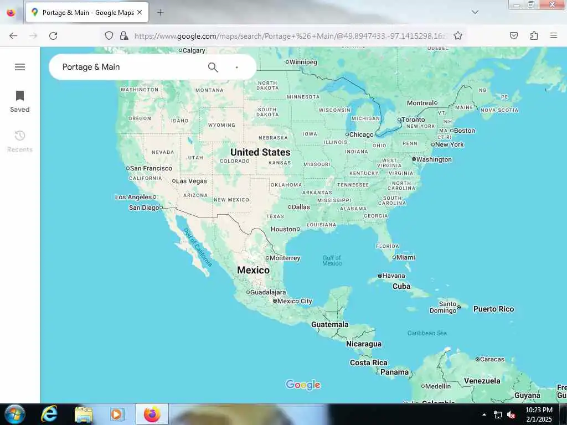Click the Montreal city label
The width and height of the screenshot is (567, 425).
pyautogui.click(x=420, y=103)
